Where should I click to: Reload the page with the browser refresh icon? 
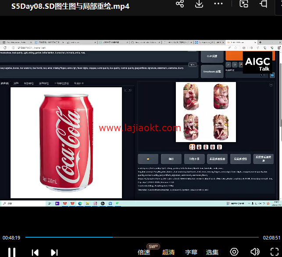(5, 48)
